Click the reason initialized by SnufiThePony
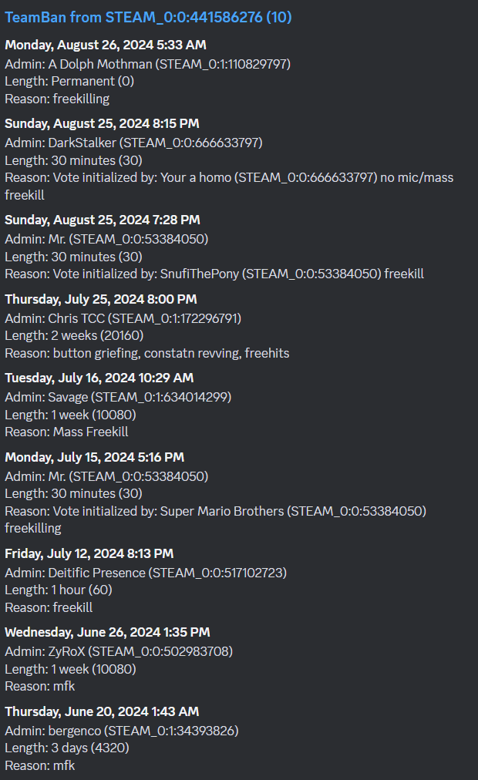The width and height of the screenshot is (478, 780). (214, 274)
